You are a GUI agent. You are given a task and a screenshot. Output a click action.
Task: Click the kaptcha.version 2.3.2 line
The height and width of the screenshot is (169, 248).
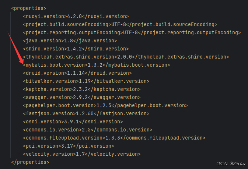[82, 89]
